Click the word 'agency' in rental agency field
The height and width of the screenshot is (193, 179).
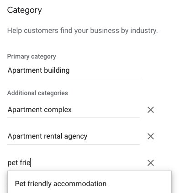click(x=76, y=137)
